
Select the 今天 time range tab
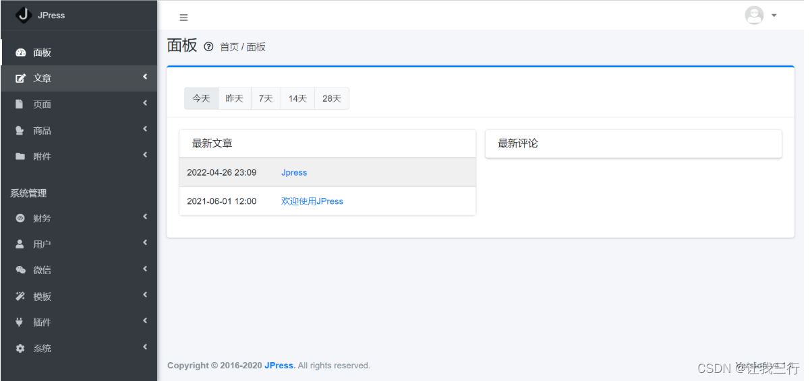[x=201, y=98]
